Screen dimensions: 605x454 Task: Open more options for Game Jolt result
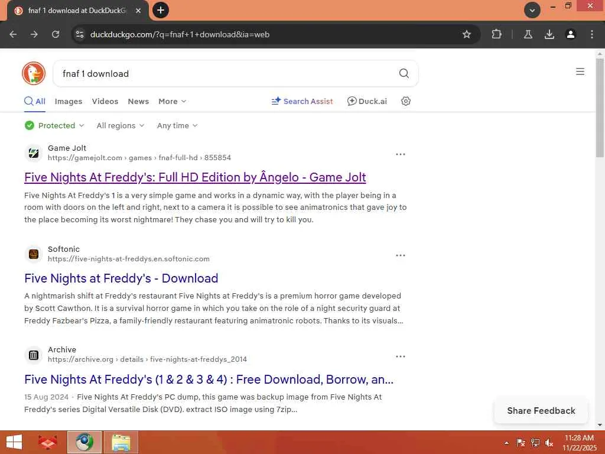(401, 154)
